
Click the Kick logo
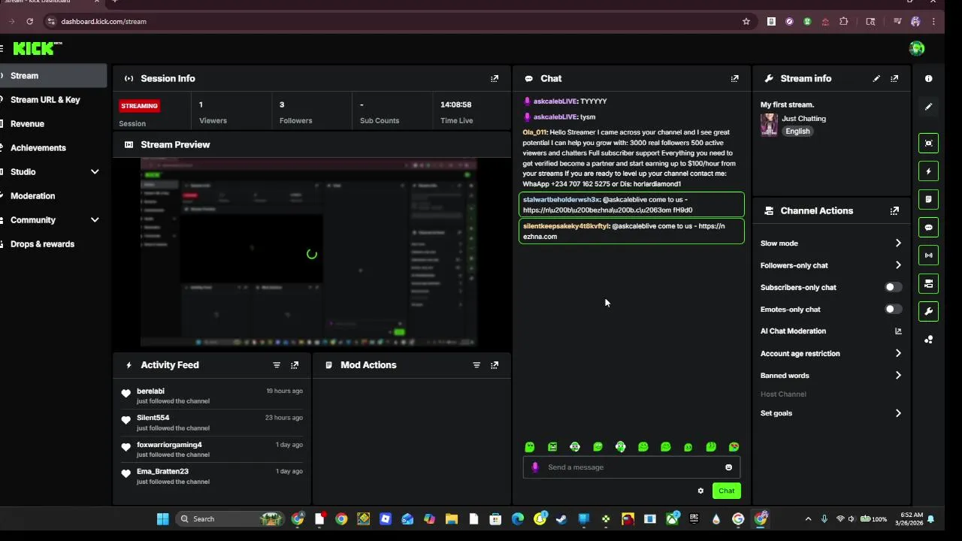pos(38,49)
